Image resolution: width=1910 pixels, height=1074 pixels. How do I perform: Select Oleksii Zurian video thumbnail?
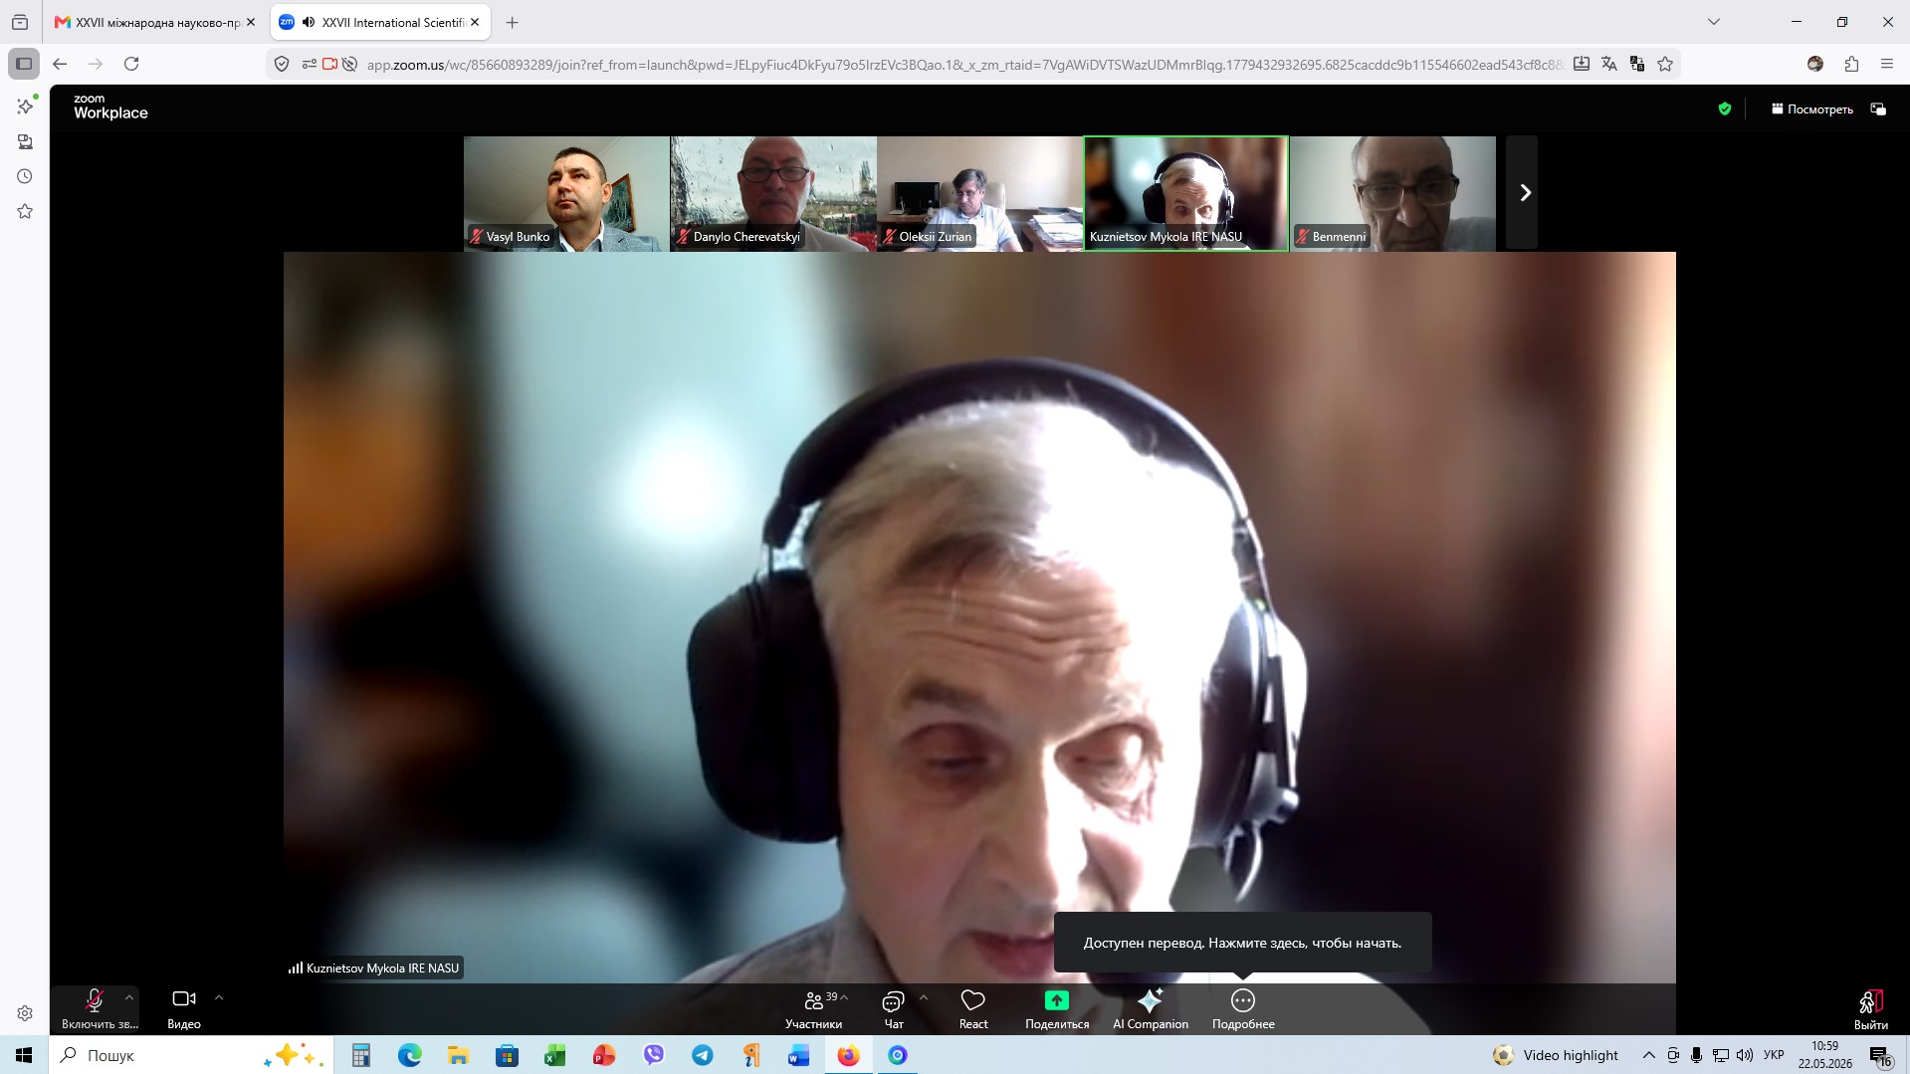(979, 193)
